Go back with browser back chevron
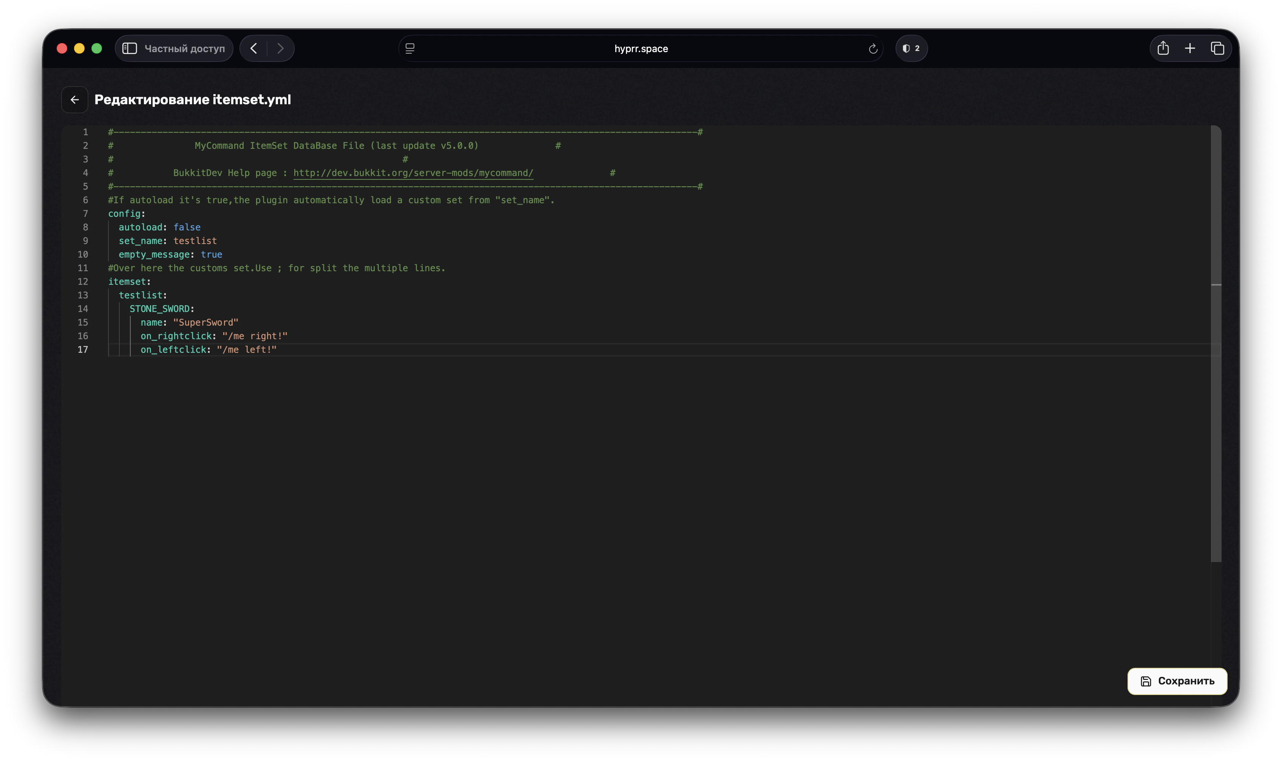The height and width of the screenshot is (763, 1282). click(x=253, y=48)
